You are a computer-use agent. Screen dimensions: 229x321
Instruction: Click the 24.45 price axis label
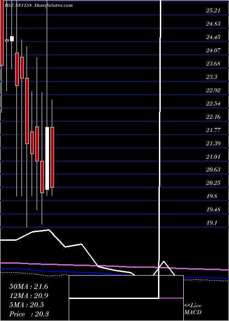pyautogui.click(x=213, y=37)
